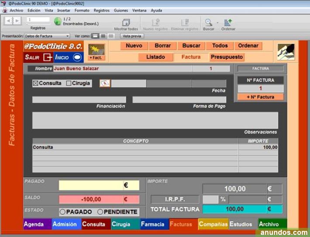Screen dimensions: 310x237
Task: Open the Presentación Datos de Factura dropdown
Action: point(47,36)
